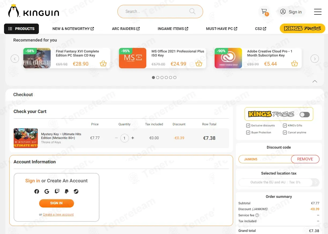Toggle the Cancel anytime checkbox

click(x=285, y=133)
